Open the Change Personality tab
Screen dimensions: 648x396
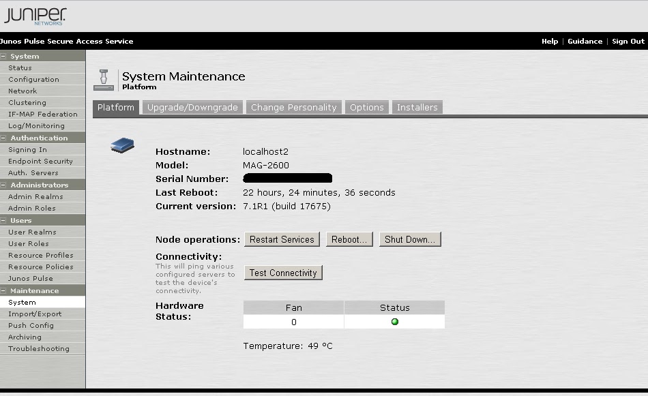point(293,107)
